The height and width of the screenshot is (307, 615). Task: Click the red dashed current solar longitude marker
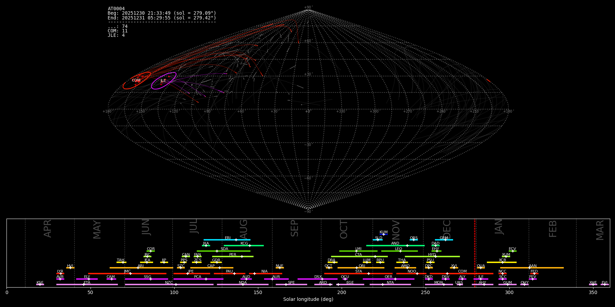point(475,253)
